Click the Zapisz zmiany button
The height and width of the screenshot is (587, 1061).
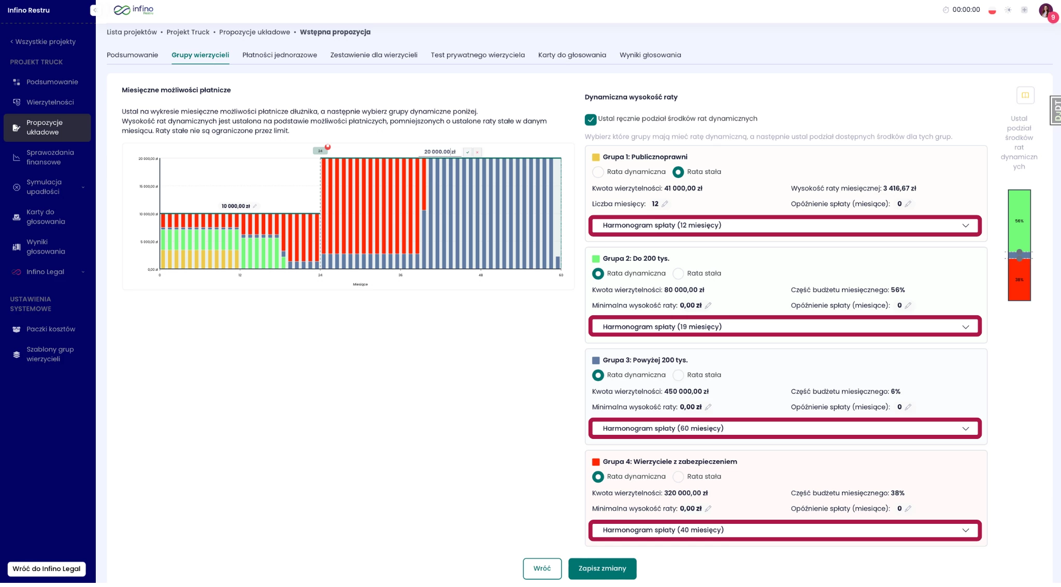click(602, 568)
